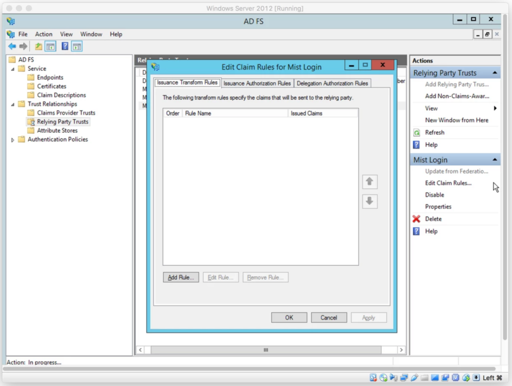Click the VirtualBox optical disc icon
512x386 pixels.
click(x=383, y=378)
